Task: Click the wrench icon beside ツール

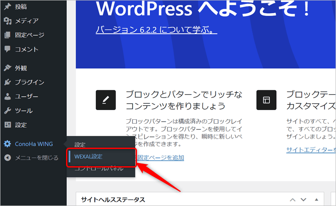Action: coord(7,111)
